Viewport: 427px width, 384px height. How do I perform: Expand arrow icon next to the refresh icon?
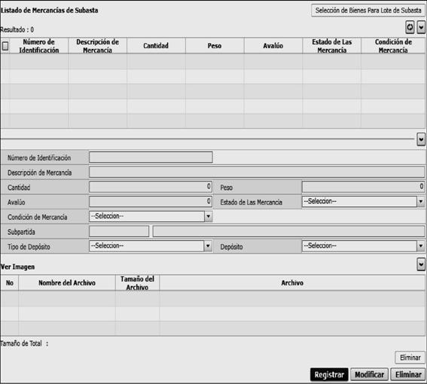(421, 27)
